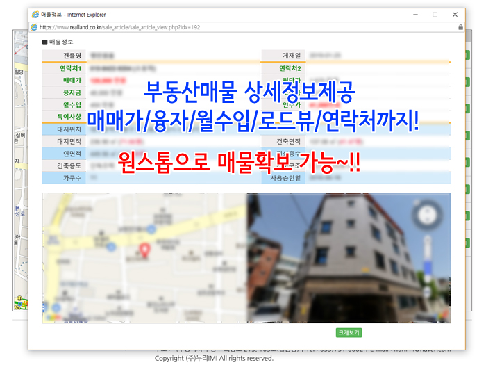The image size is (486, 365).
Task: Click the lock security icon in address bar
Action: (x=460, y=27)
